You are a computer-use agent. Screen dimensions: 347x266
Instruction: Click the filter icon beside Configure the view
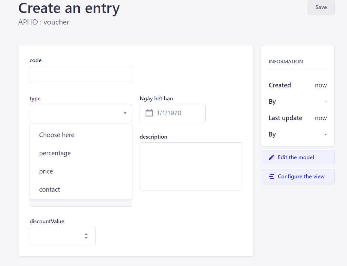(271, 177)
